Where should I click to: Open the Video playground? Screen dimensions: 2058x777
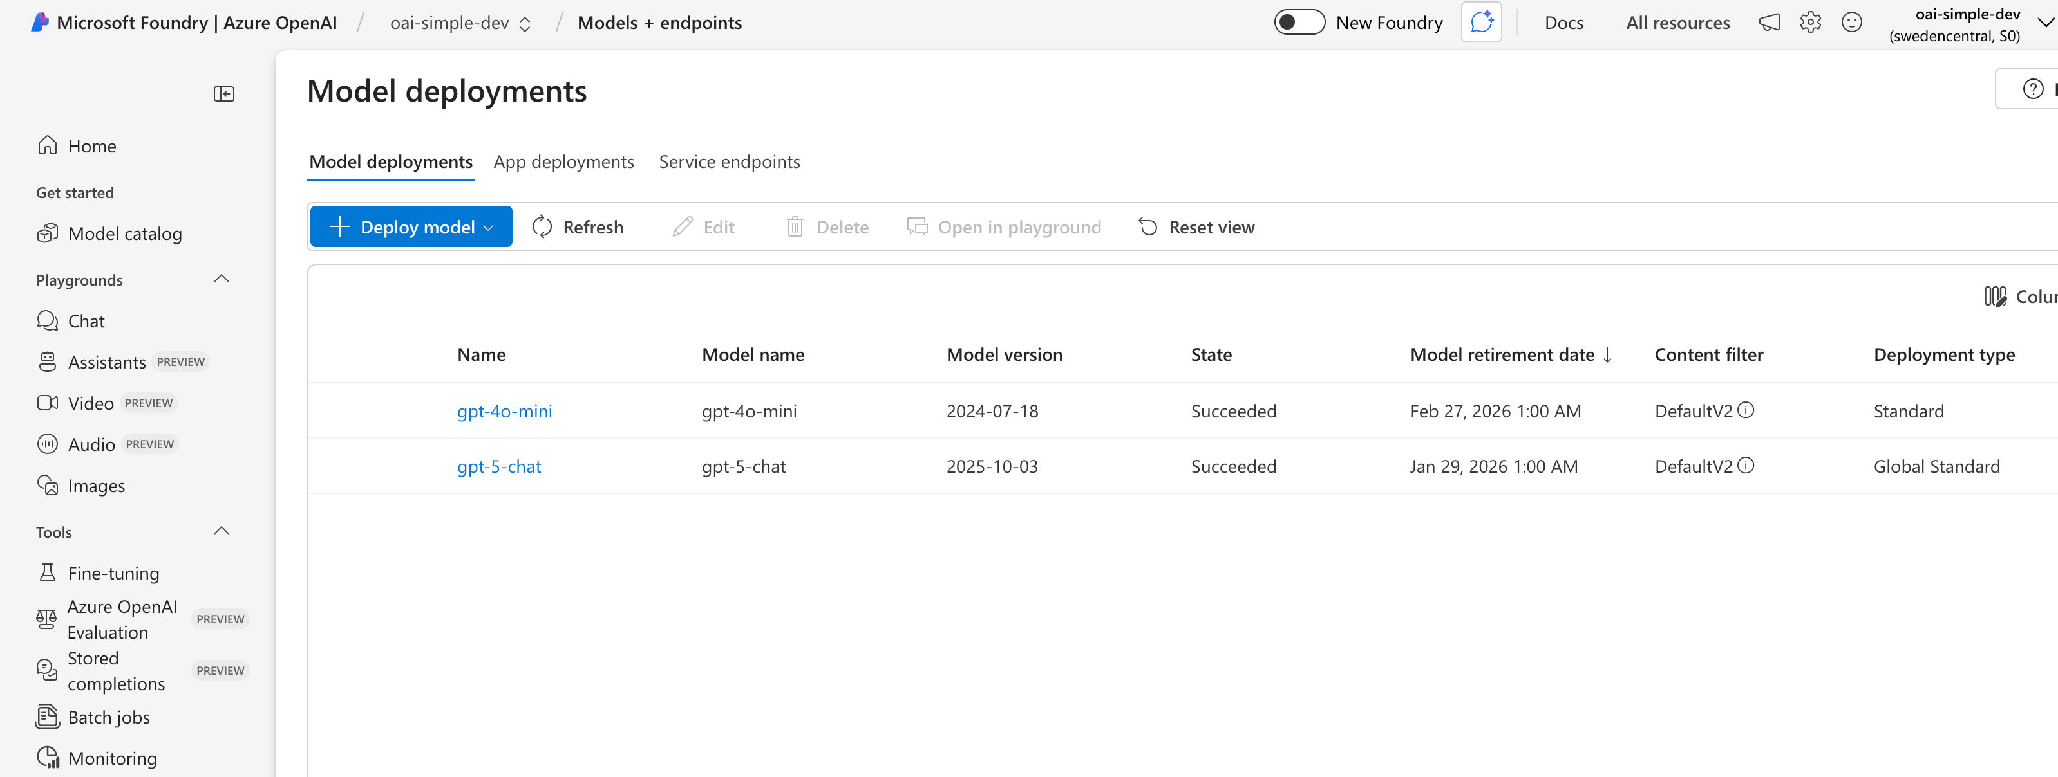tap(106, 403)
